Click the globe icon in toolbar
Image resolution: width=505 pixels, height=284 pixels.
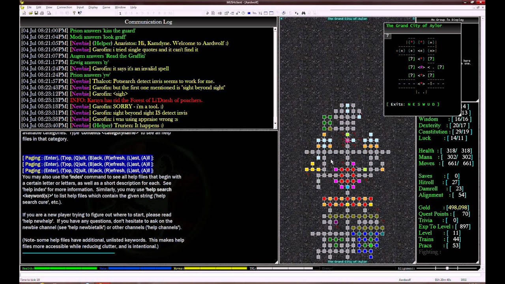[284, 13]
